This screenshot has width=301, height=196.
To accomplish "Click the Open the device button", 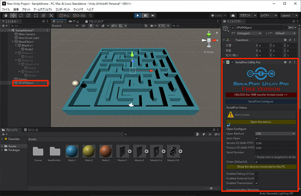I will point(261,122).
